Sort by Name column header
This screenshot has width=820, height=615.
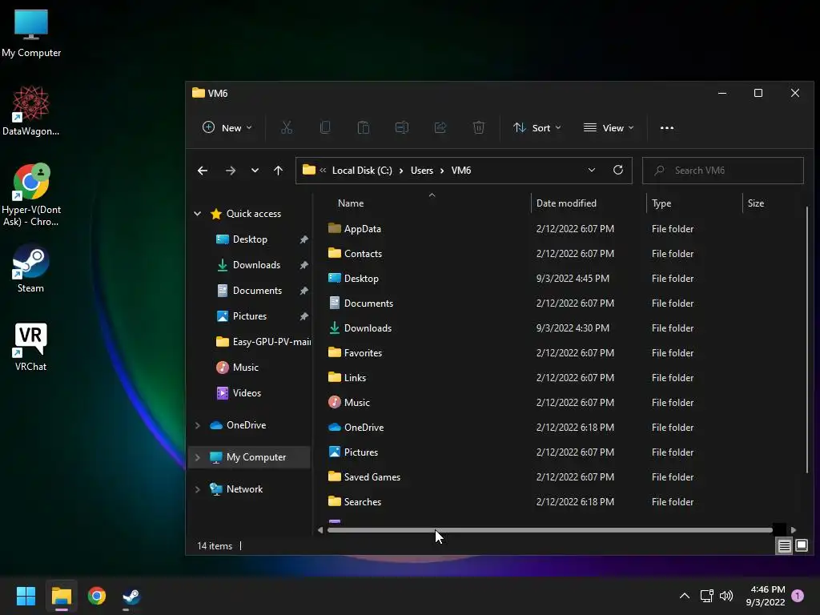point(351,203)
